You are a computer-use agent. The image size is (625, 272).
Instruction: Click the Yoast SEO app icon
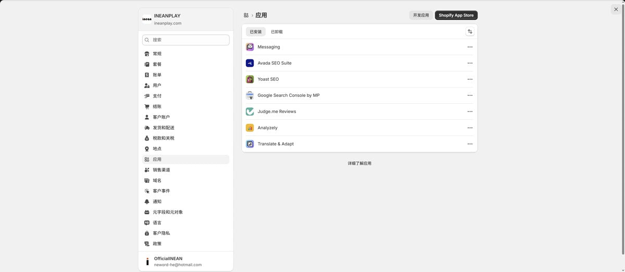[x=250, y=79]
